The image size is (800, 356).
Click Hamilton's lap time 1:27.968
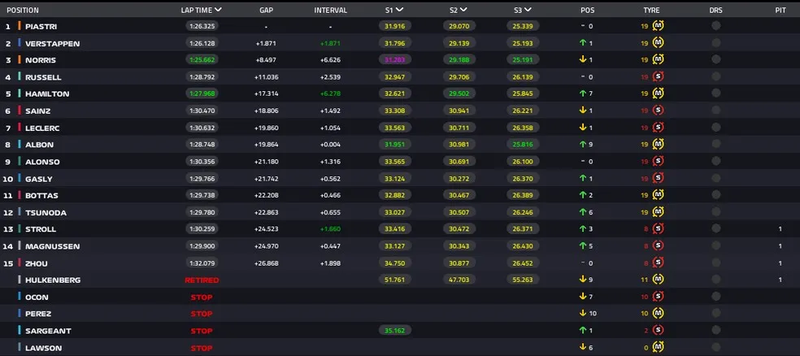pyautogui.click(x=202, y=93)
